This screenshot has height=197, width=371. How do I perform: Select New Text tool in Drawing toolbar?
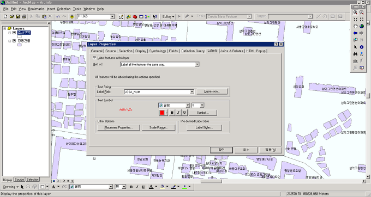(x=53, y=187)
